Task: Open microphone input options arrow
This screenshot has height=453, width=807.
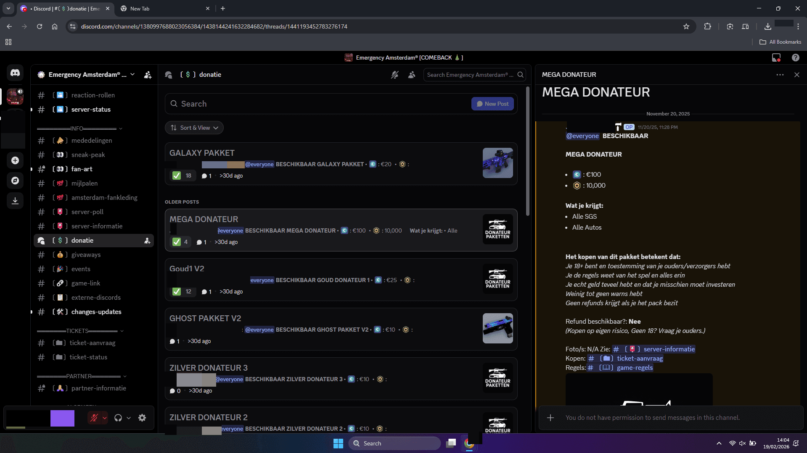Action: click(x=105, y=418)
